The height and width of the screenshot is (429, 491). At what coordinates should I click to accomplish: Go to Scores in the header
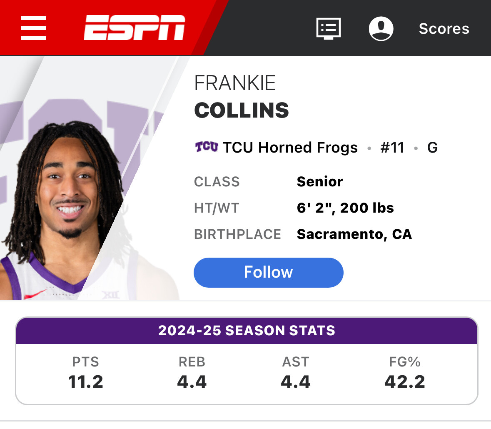pos(444,28)
